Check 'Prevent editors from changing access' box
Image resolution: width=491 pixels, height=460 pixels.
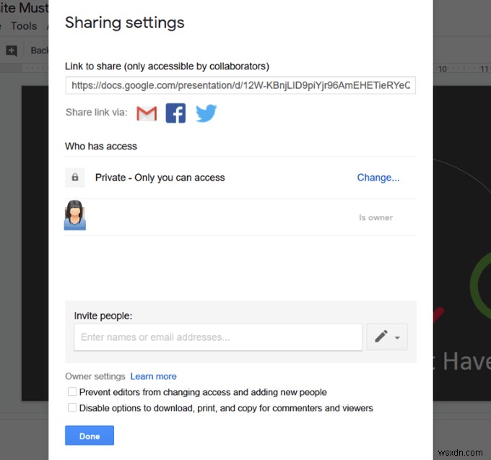[72, 392]
